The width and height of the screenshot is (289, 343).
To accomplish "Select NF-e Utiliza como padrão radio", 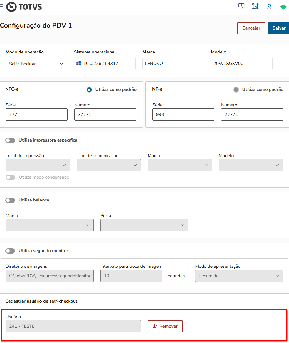I will click(236, 90).
